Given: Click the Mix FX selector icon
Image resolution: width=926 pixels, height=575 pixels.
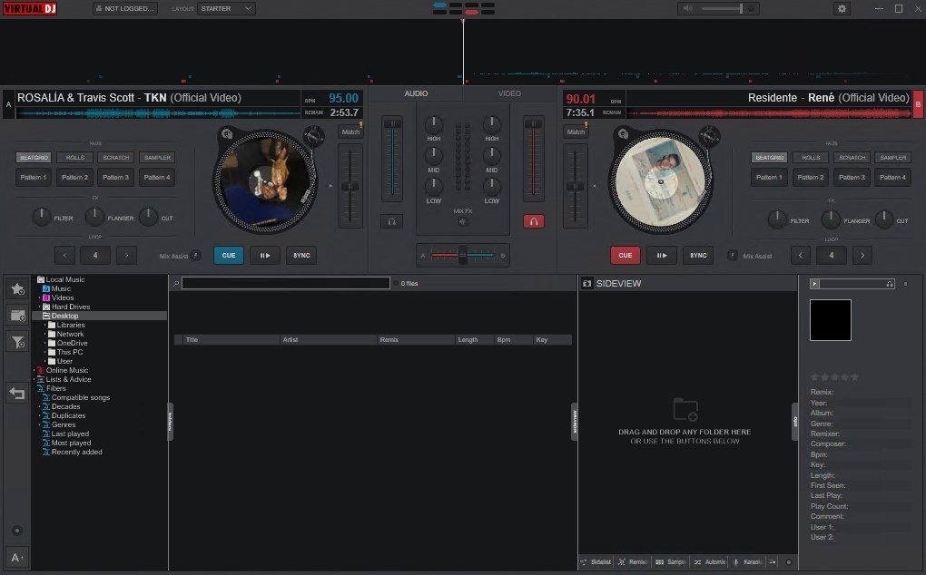Looking at the screenshot, I should pos(463,221).
